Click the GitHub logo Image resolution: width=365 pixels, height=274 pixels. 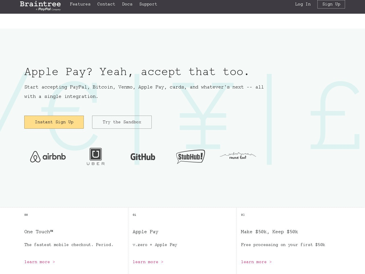point(143,157)
